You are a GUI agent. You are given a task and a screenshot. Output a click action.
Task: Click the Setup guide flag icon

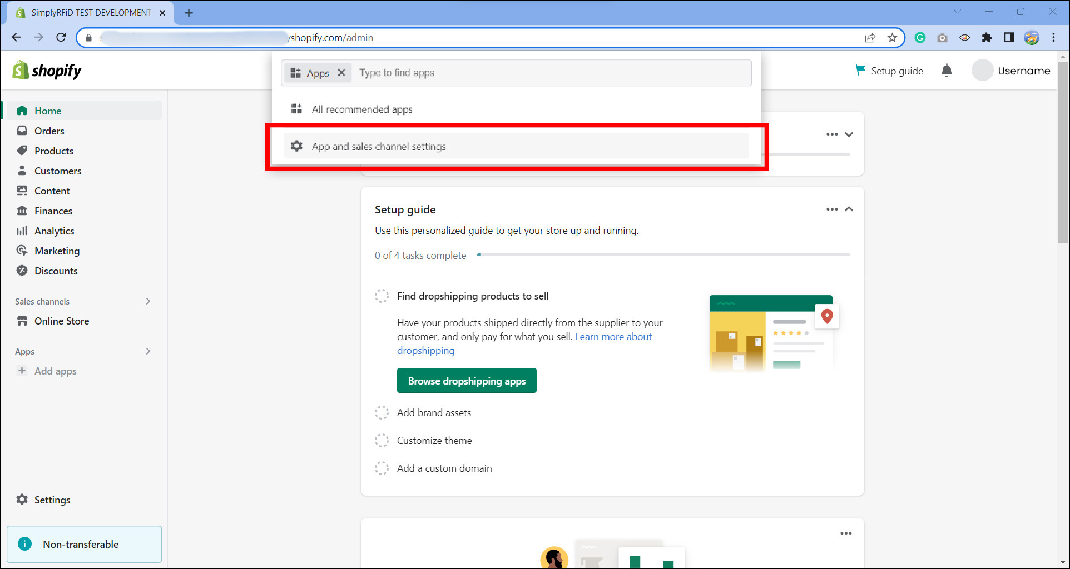[x=860, y=70]
